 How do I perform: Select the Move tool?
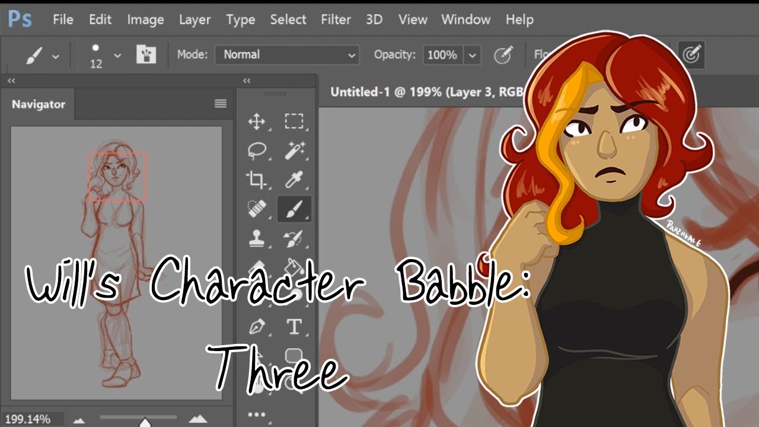click(x=257, y=122)
